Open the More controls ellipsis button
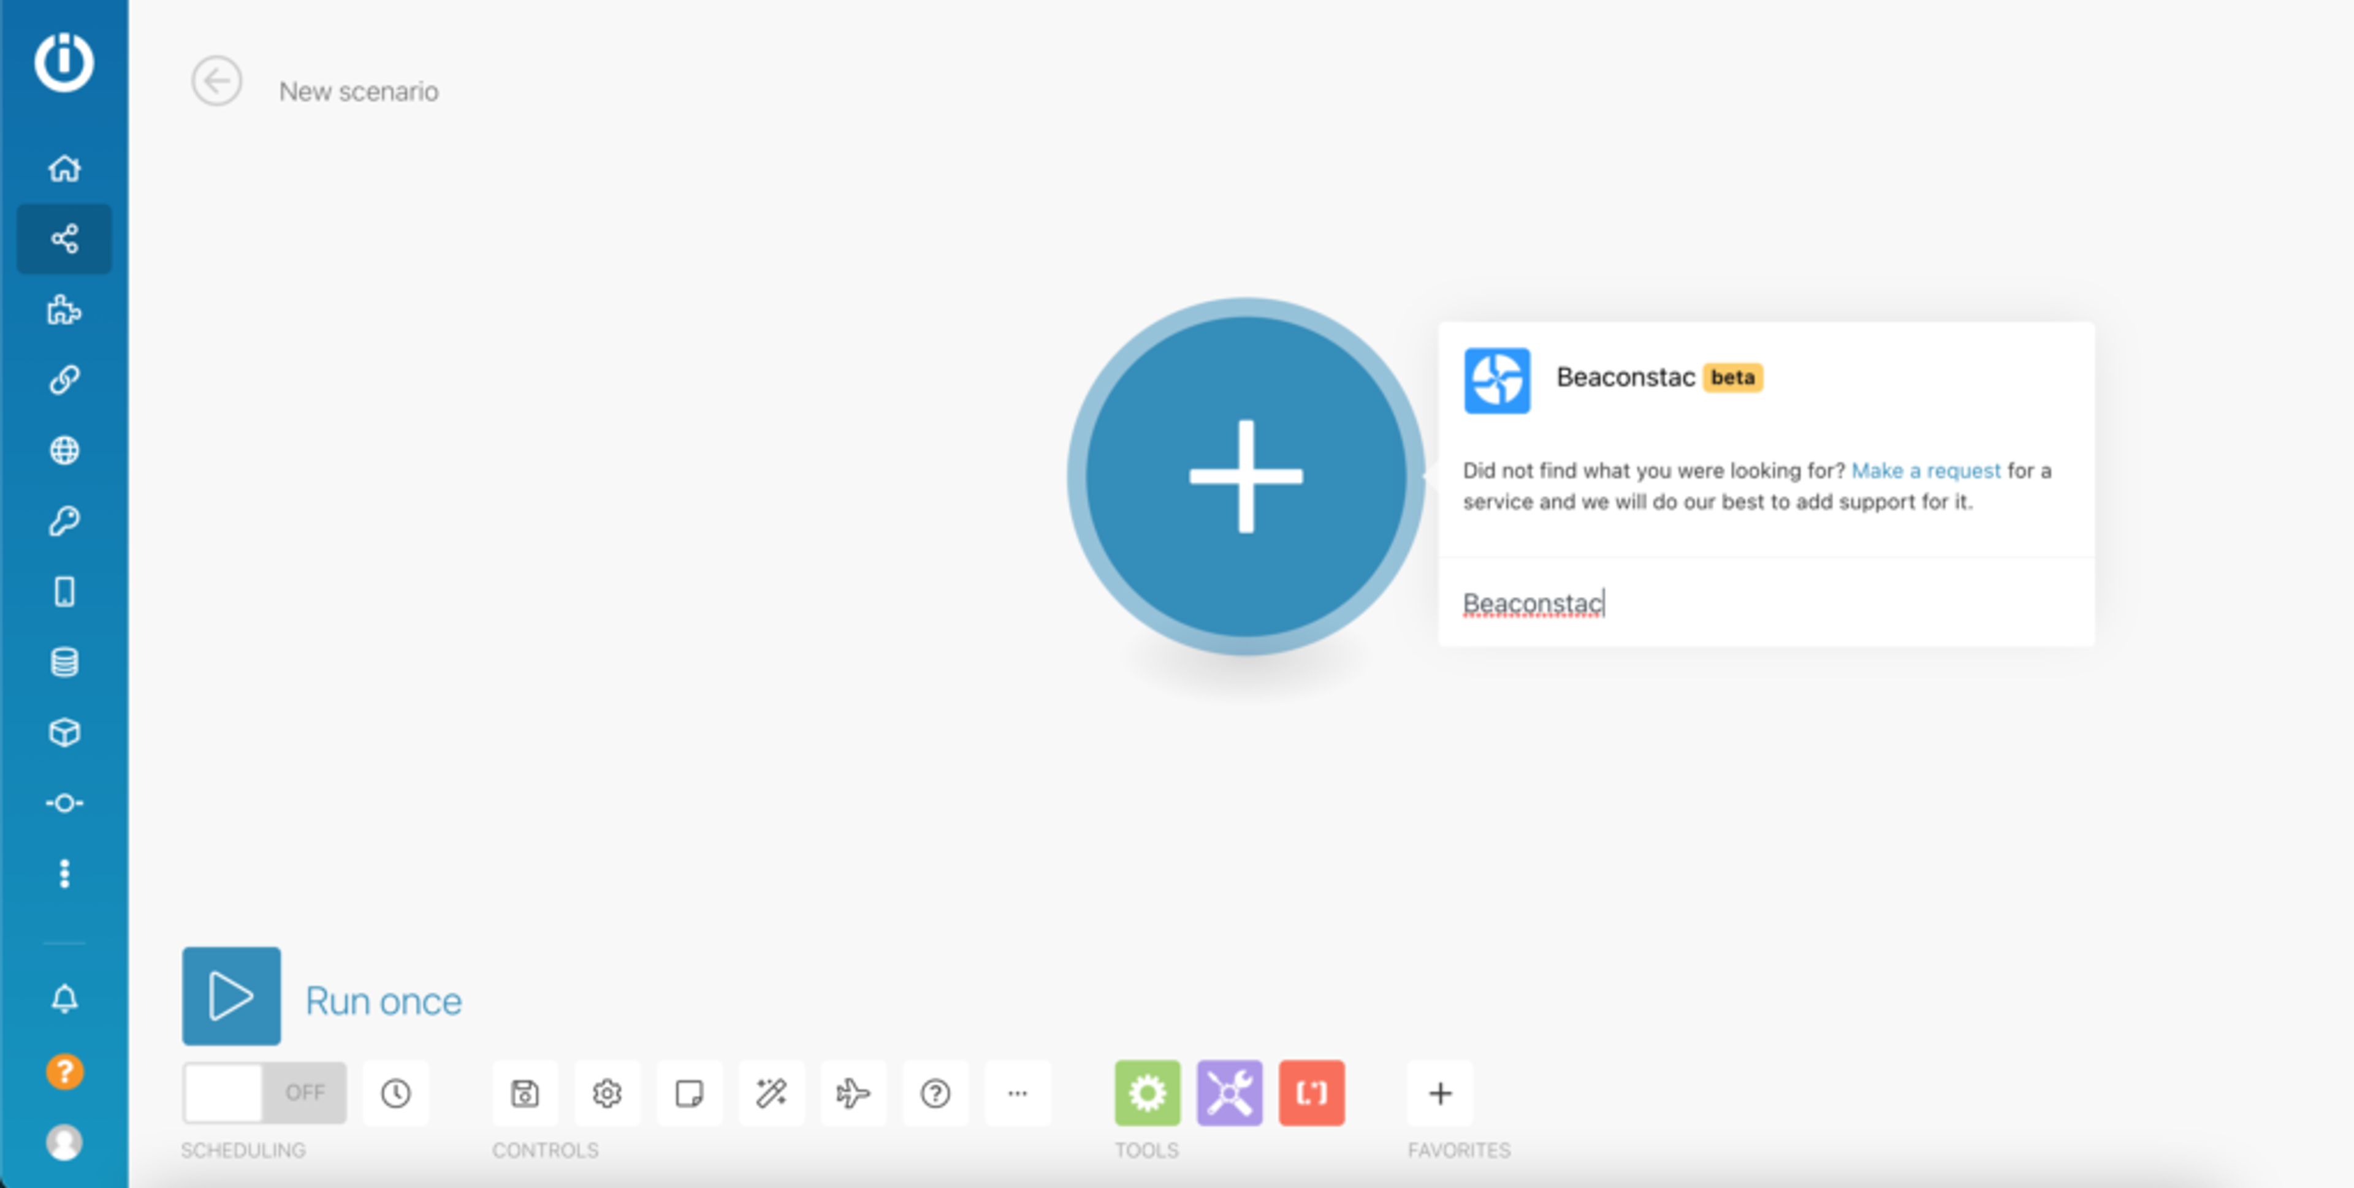The image size is (2354, 1188). coord(1018,1093)
